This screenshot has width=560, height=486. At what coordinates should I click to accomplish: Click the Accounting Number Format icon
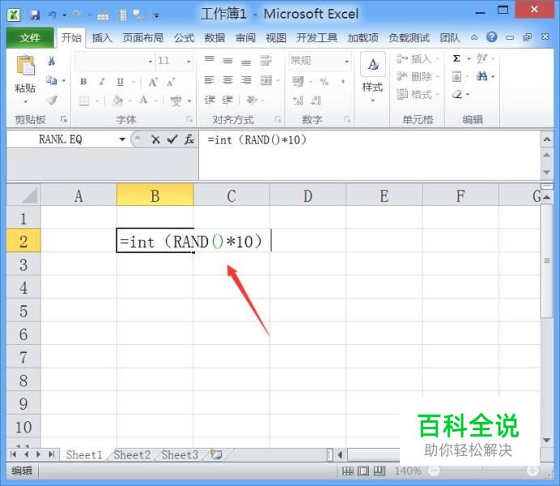coord(299,82)
